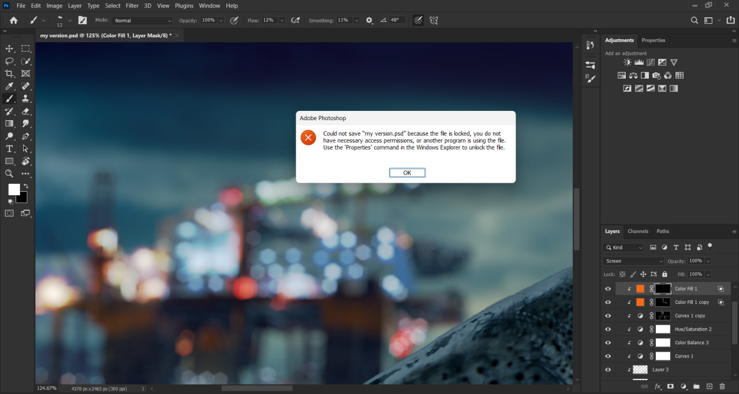Viewport: 739px width, 394px height.
Task: Expand the layer Opacity dropdown
Action: [x=707, y=261]
